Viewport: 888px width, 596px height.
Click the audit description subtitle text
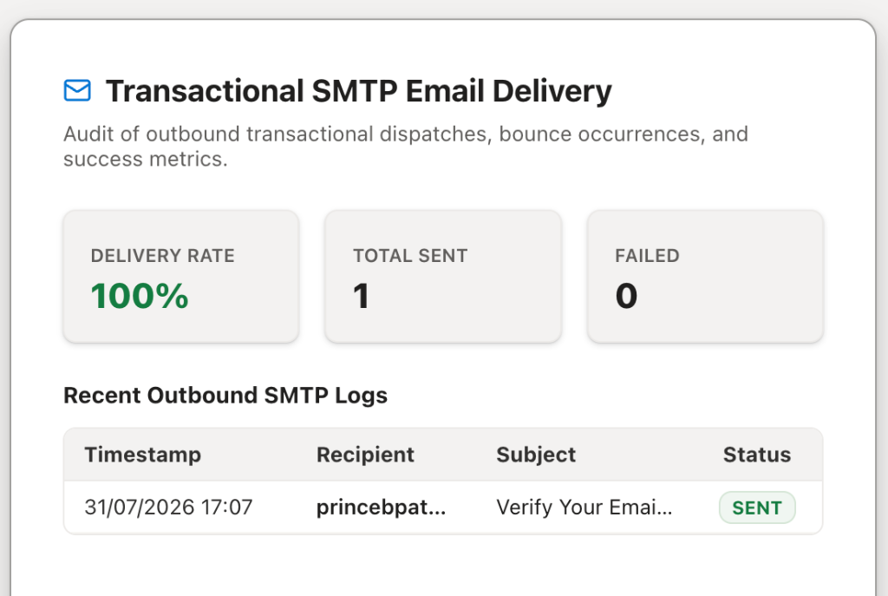[406, 147]
